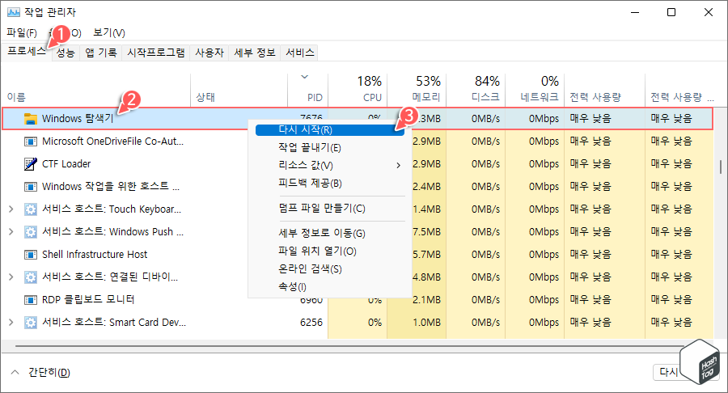Click the 작업 관리자 title bar app icon
728x393 pixels.
[x=14, y=12]
